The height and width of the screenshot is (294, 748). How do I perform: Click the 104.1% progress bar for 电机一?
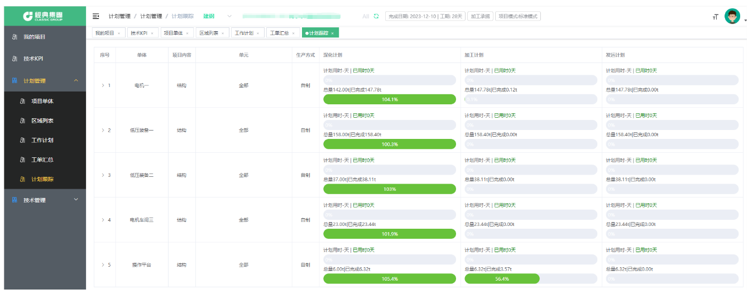pos(390,99)
